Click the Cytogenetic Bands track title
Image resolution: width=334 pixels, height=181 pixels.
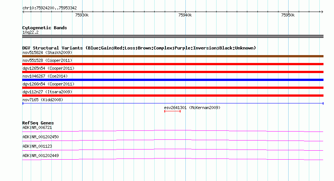click(45, 28)
